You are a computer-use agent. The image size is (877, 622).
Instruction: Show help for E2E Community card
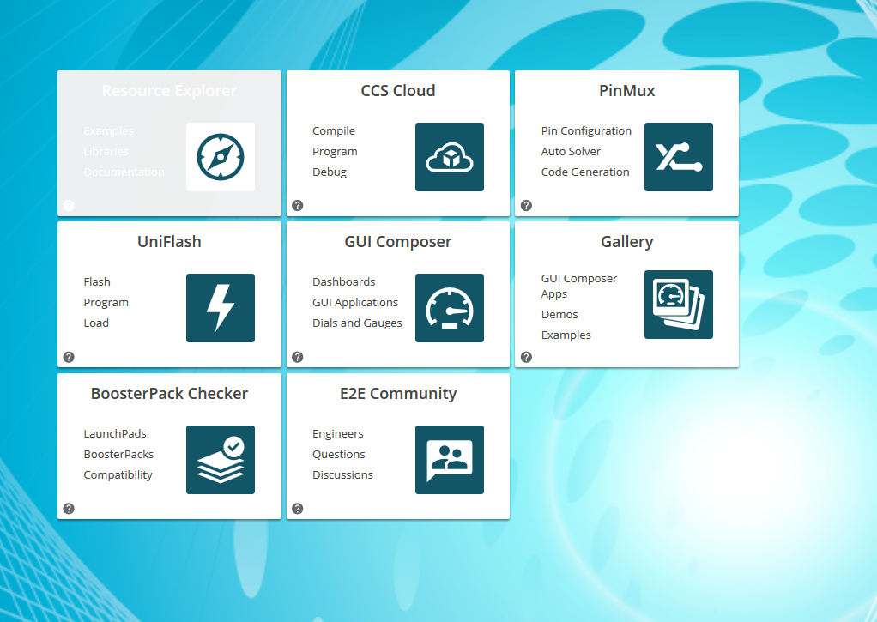(x=298, y=509)
